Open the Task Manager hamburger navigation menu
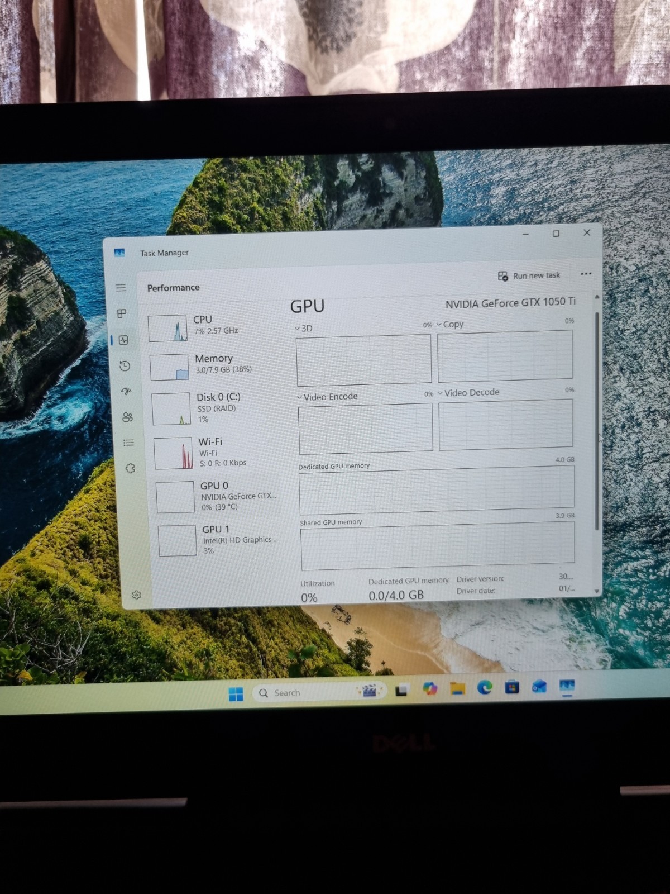The width and height of the screenshot is (670, 894). point(121,288)
